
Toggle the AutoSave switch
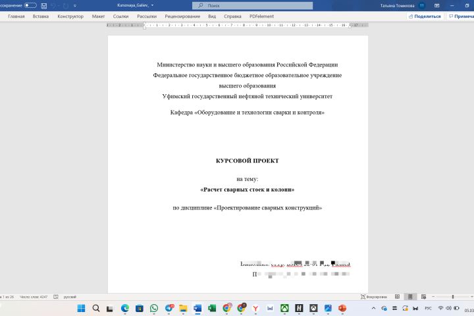(x=30, y=5)
